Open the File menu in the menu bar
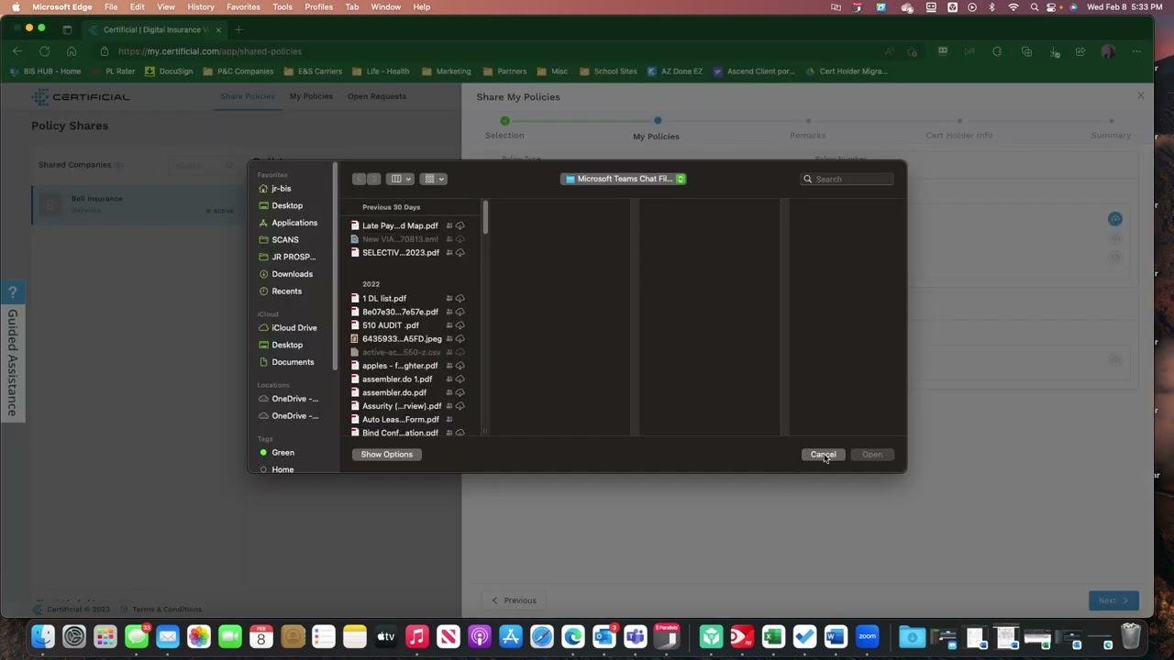 point(111,6)
